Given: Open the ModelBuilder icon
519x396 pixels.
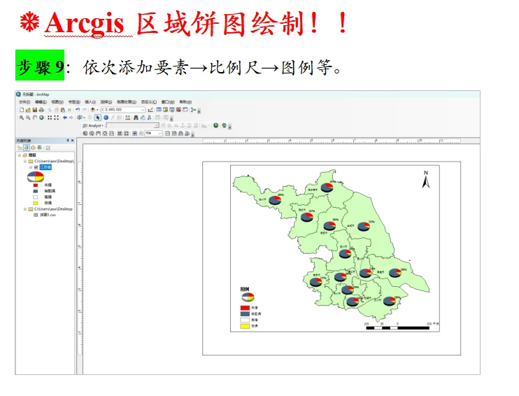Looking at the screenshot, I should pyautogui.click(x=193, y=110).
